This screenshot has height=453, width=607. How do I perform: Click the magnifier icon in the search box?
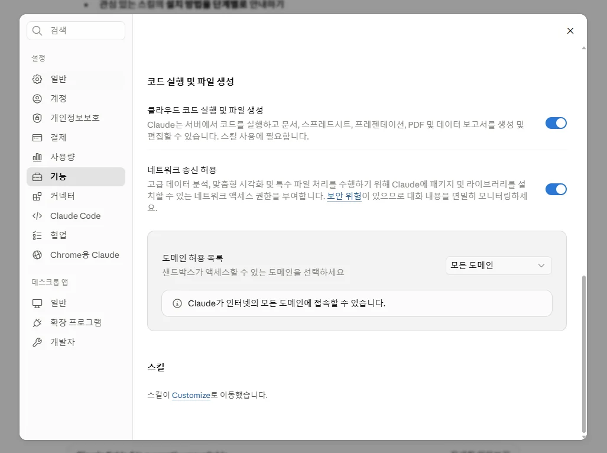tap(37, 31)
